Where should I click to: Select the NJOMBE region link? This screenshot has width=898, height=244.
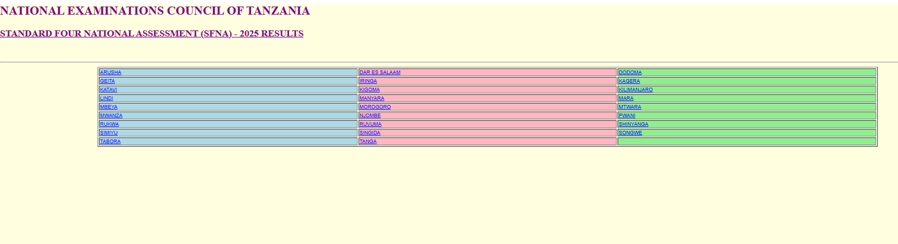370,116
